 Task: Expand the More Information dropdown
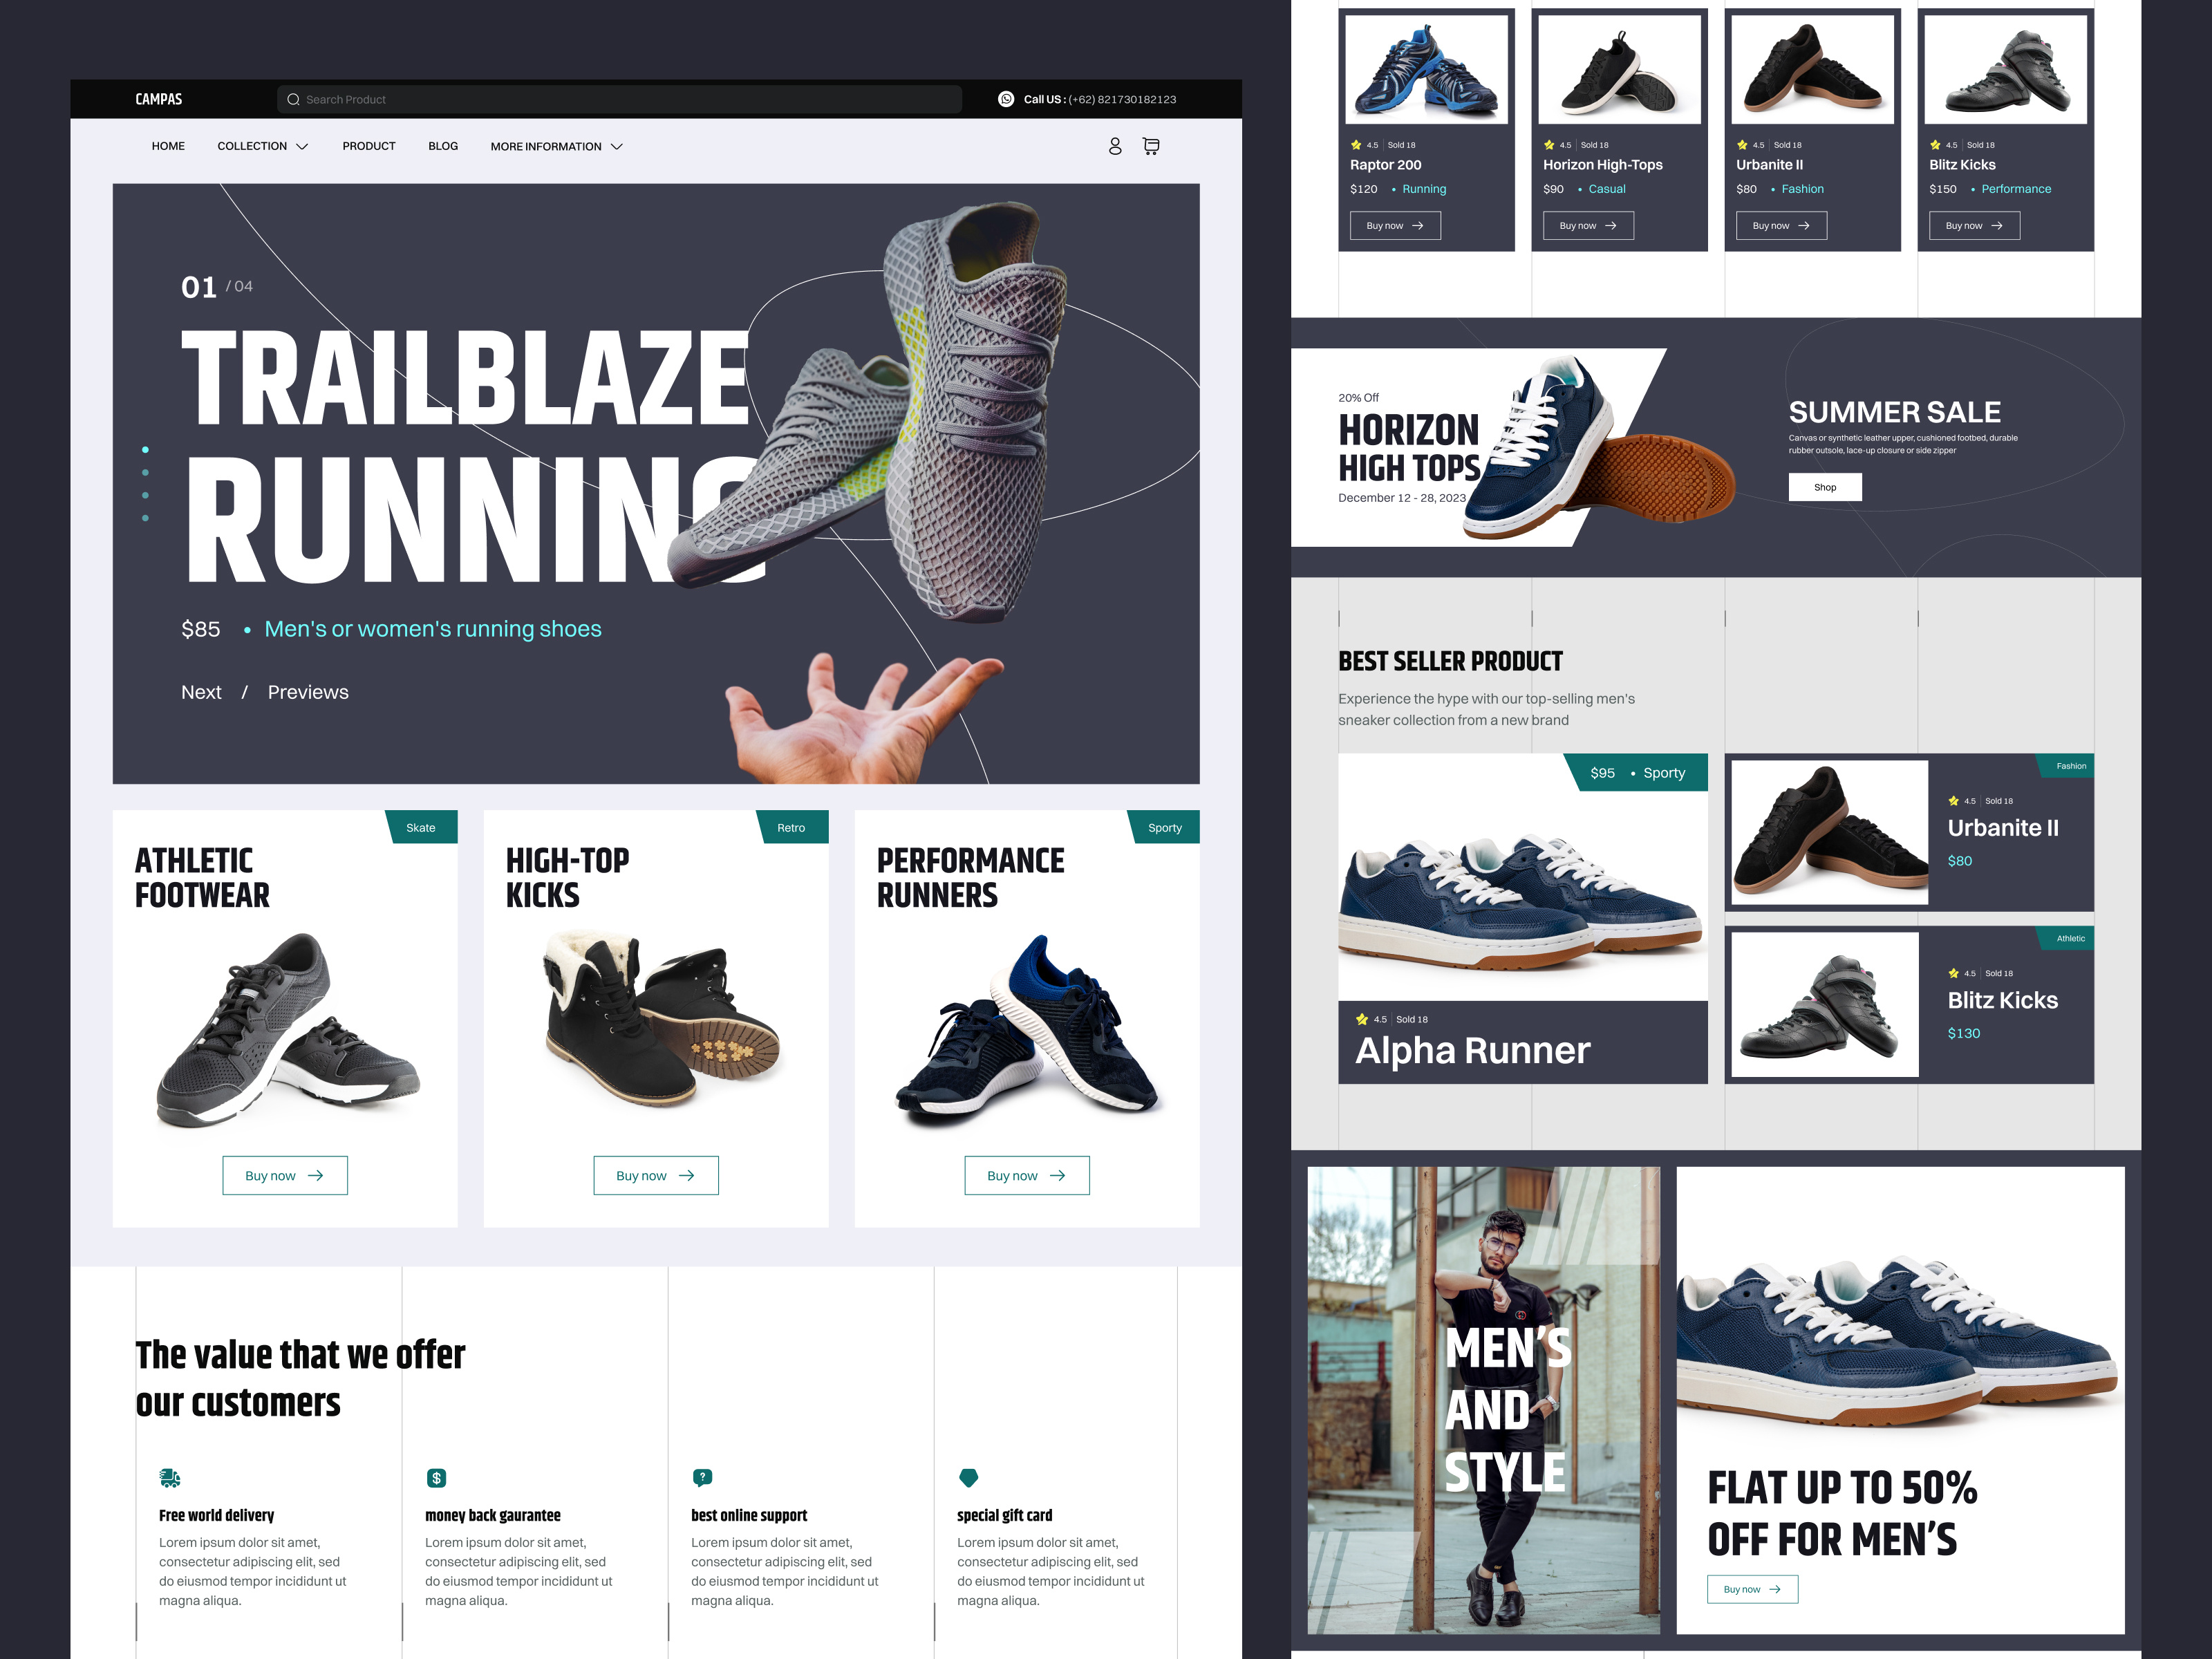[x=556, y=146]
